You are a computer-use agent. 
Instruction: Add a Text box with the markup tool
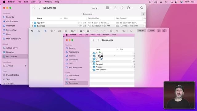[x=59, y=31]
